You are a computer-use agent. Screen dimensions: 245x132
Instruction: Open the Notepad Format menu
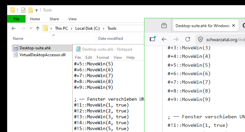pos(103,58)
